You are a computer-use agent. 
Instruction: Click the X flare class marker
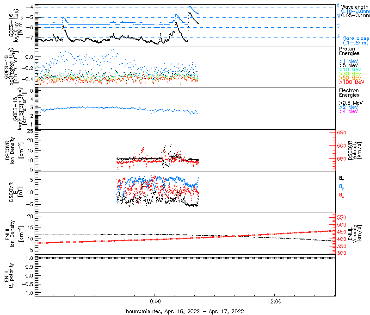coord(338,6)
